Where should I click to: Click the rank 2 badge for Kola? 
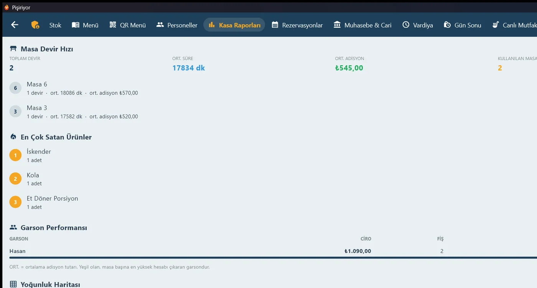(15, 179)
